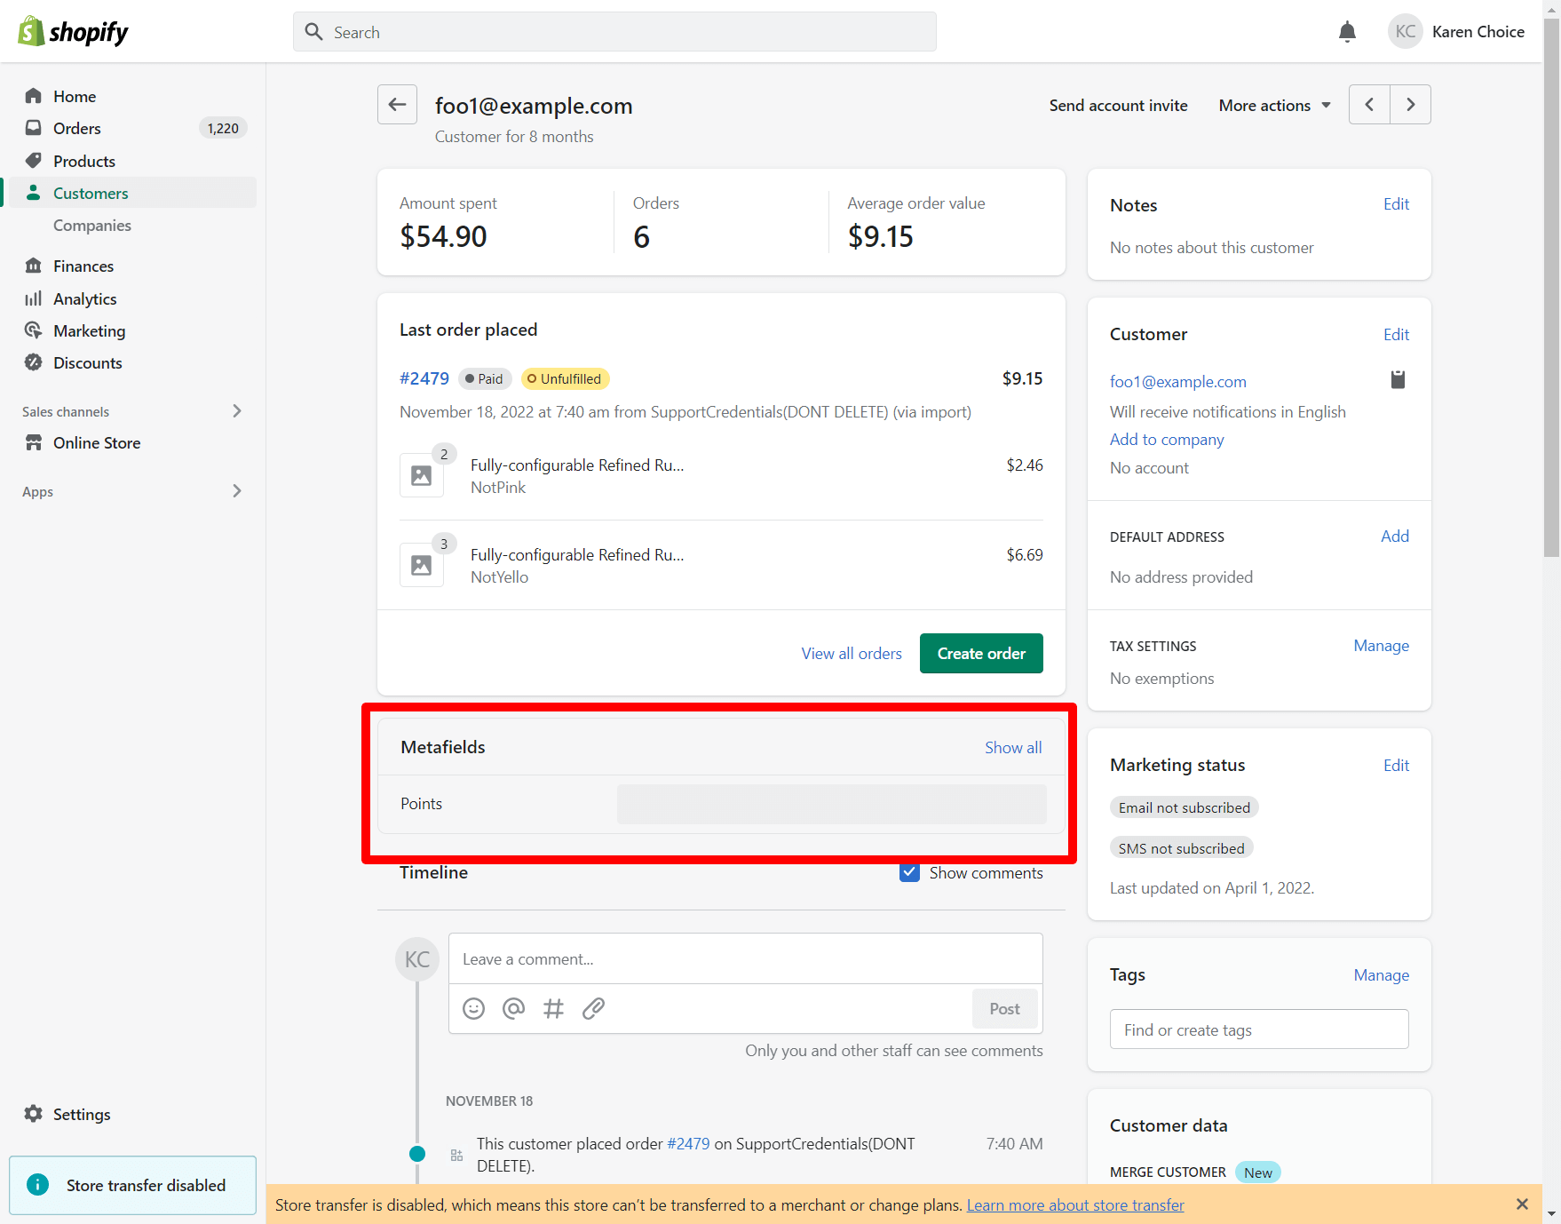Click the Points metafield input
Viewport: 1561px width, 1224px height.
(x=831, y=804)
